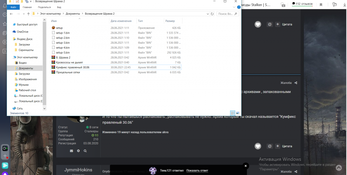The image size is (347, 175).
Task: Open the Кумфикс правленый 30.06 WinRAR archive
Action: tap(73, 67)
